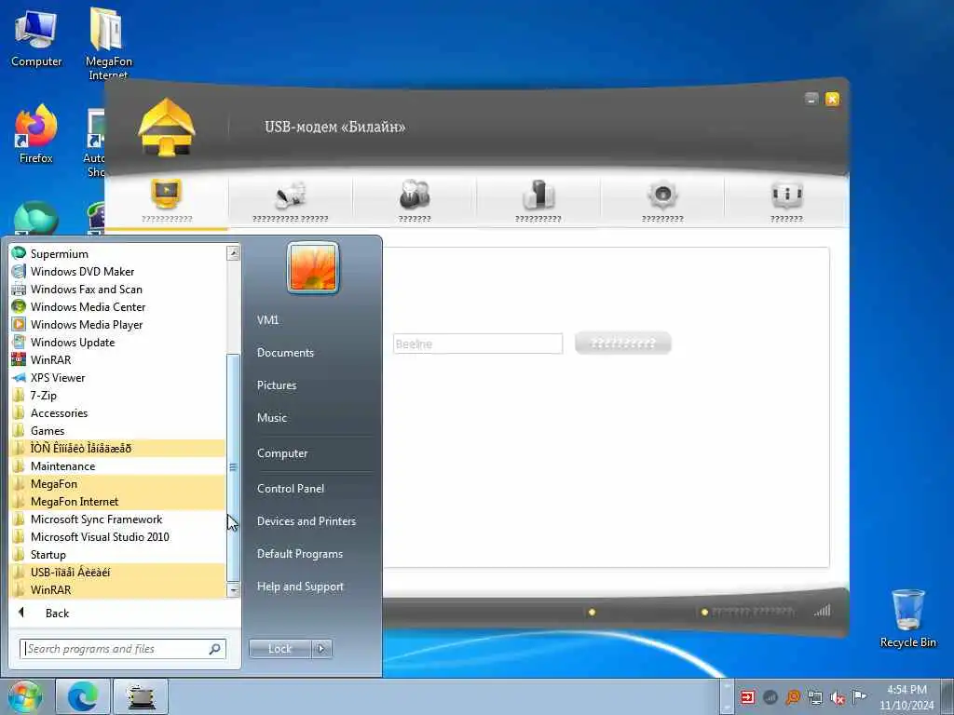
Task: Open the Music library
Action: tap(272, 418)
